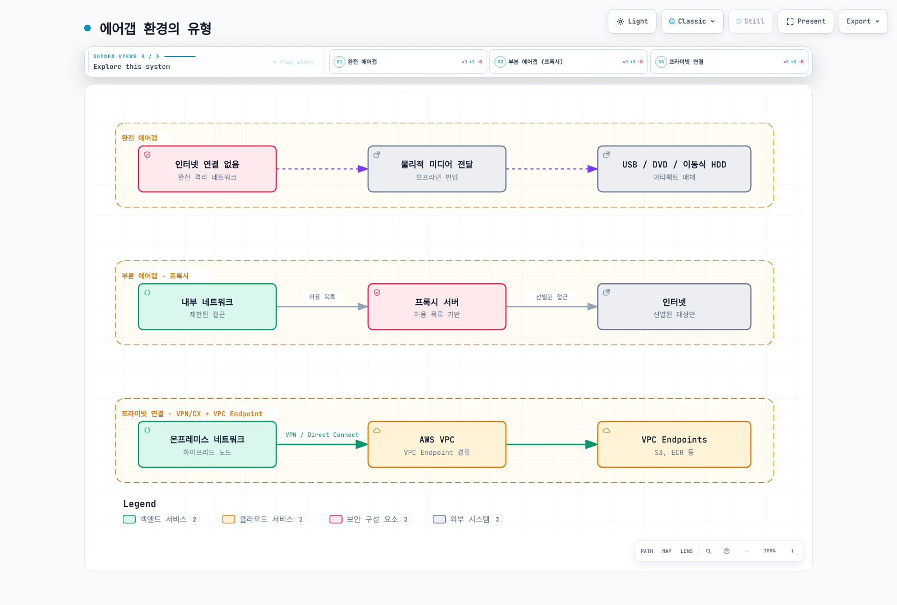This screenshot has width=897, height=605.
Task: Click the fullscreen brackets icon in Present
Action: pyautogui.click(x=790, y=21)
